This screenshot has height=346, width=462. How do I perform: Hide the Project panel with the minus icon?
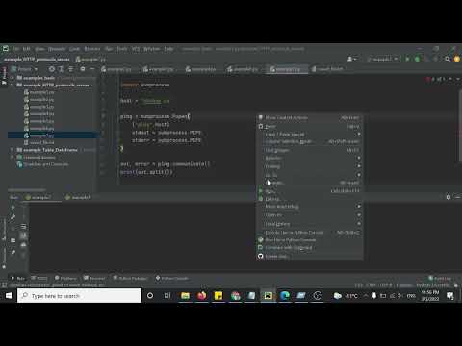coord(92,69)
